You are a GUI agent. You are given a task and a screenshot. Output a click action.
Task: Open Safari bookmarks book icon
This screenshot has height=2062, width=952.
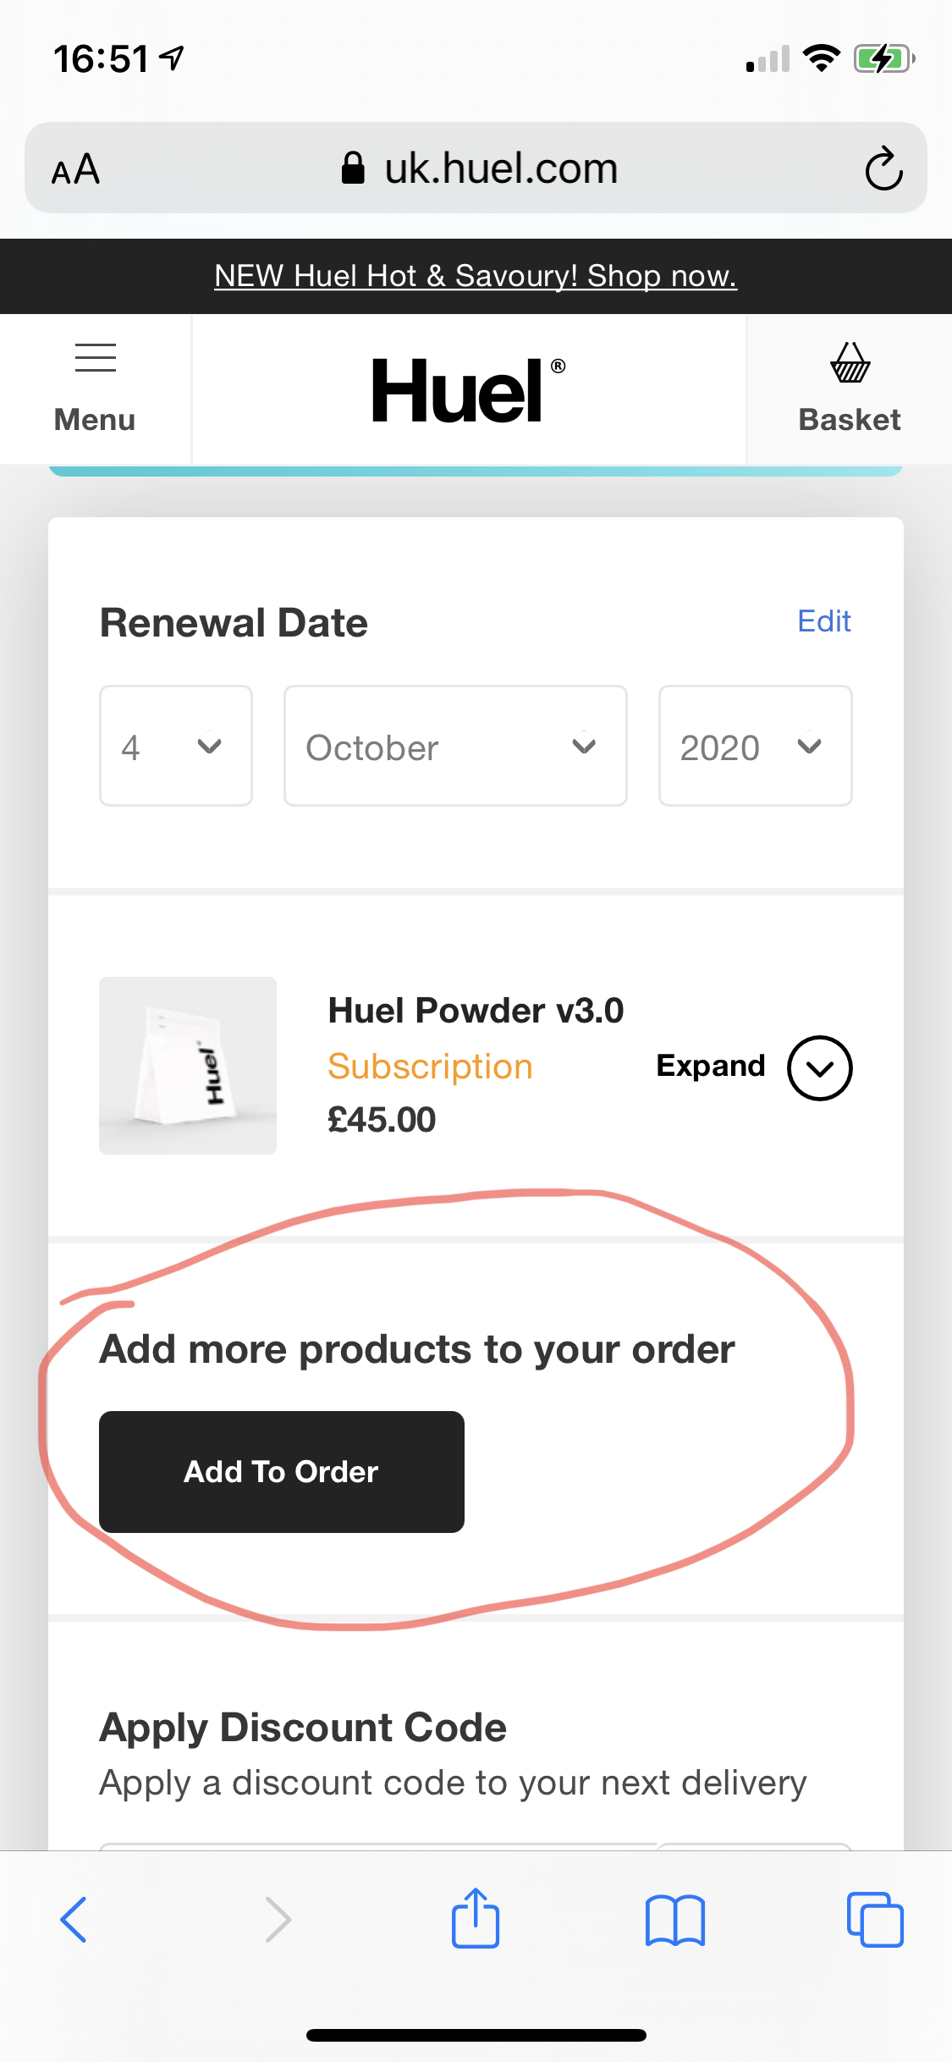(x=674, y=1920)
